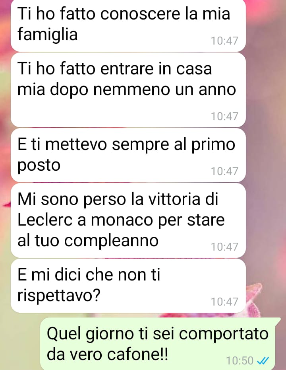Tap the word 'compleanno' in the message
The height and width of the screenshot is (370, 286).
point(111,241)
